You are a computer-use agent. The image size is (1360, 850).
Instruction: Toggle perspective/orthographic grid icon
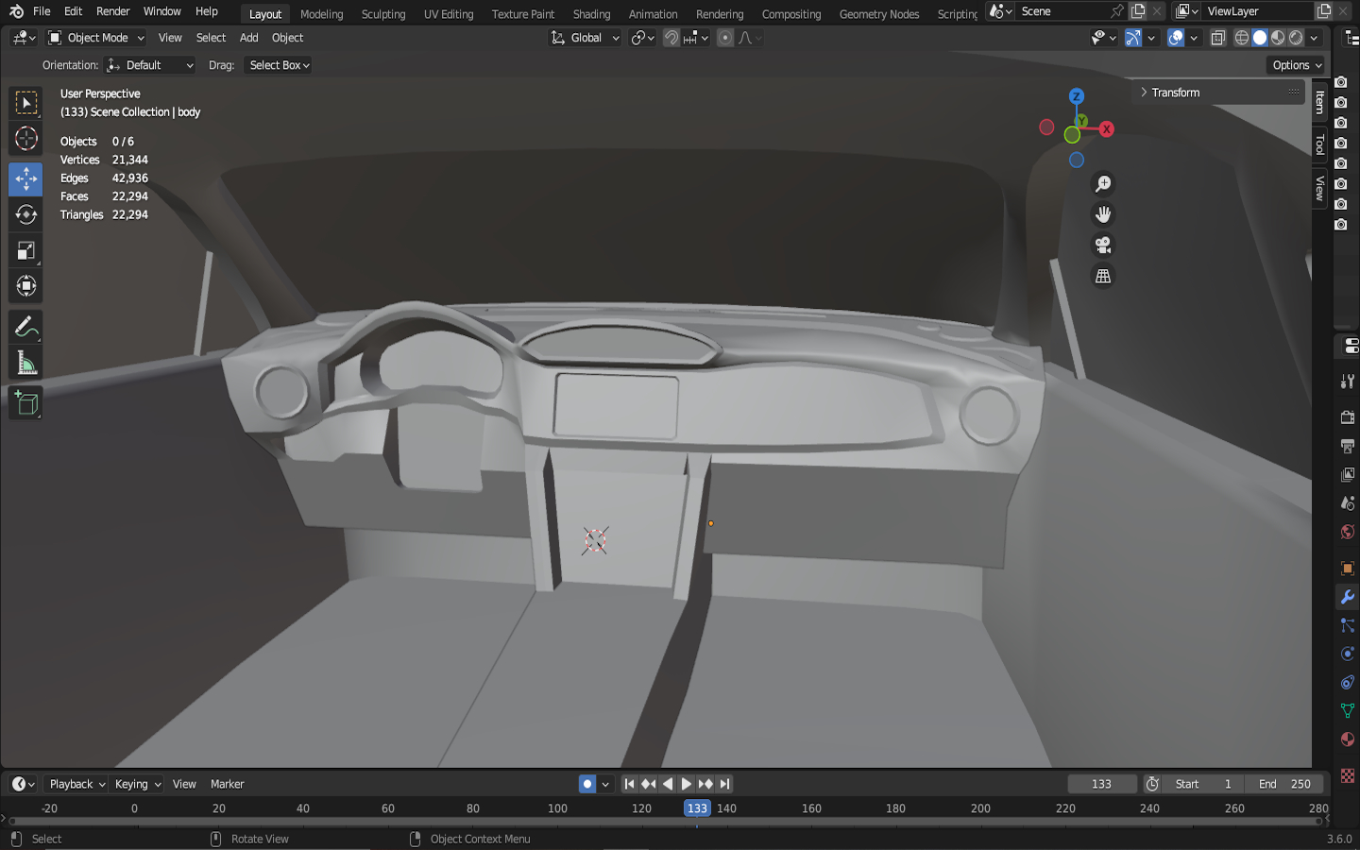(1102, 276)
